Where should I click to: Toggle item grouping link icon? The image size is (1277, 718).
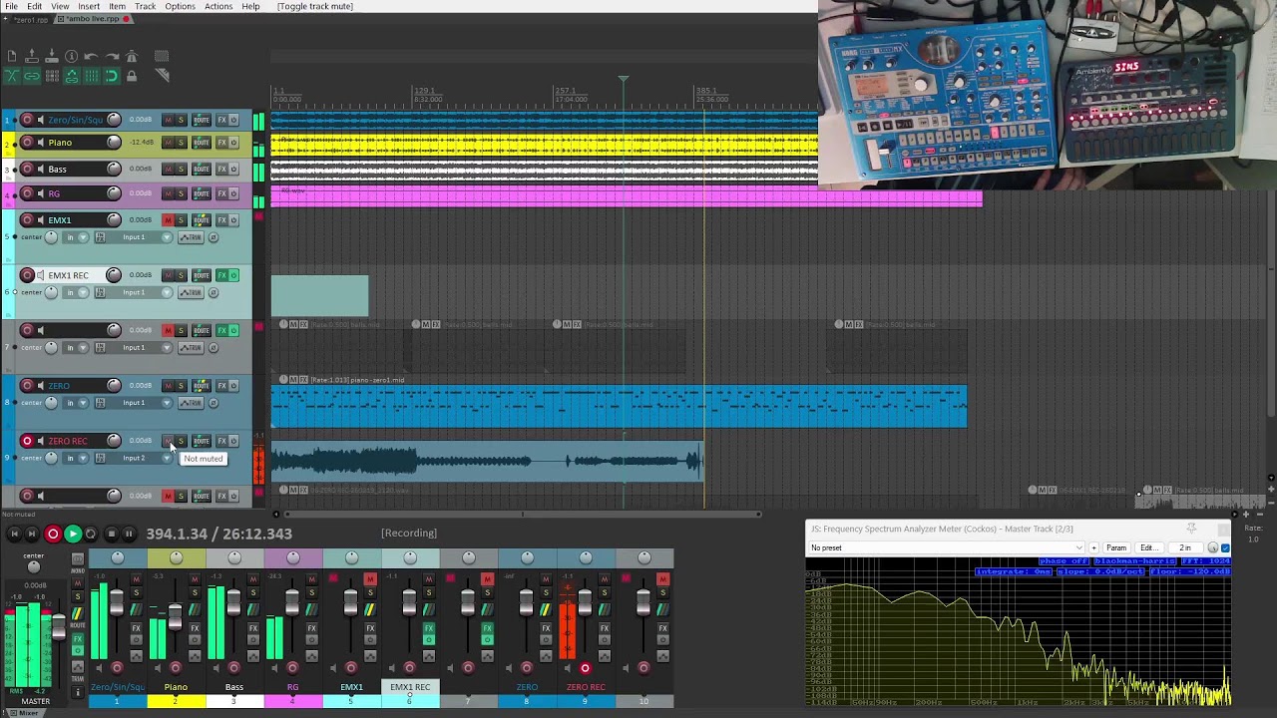pyautogui.click(x=32, y=76)
